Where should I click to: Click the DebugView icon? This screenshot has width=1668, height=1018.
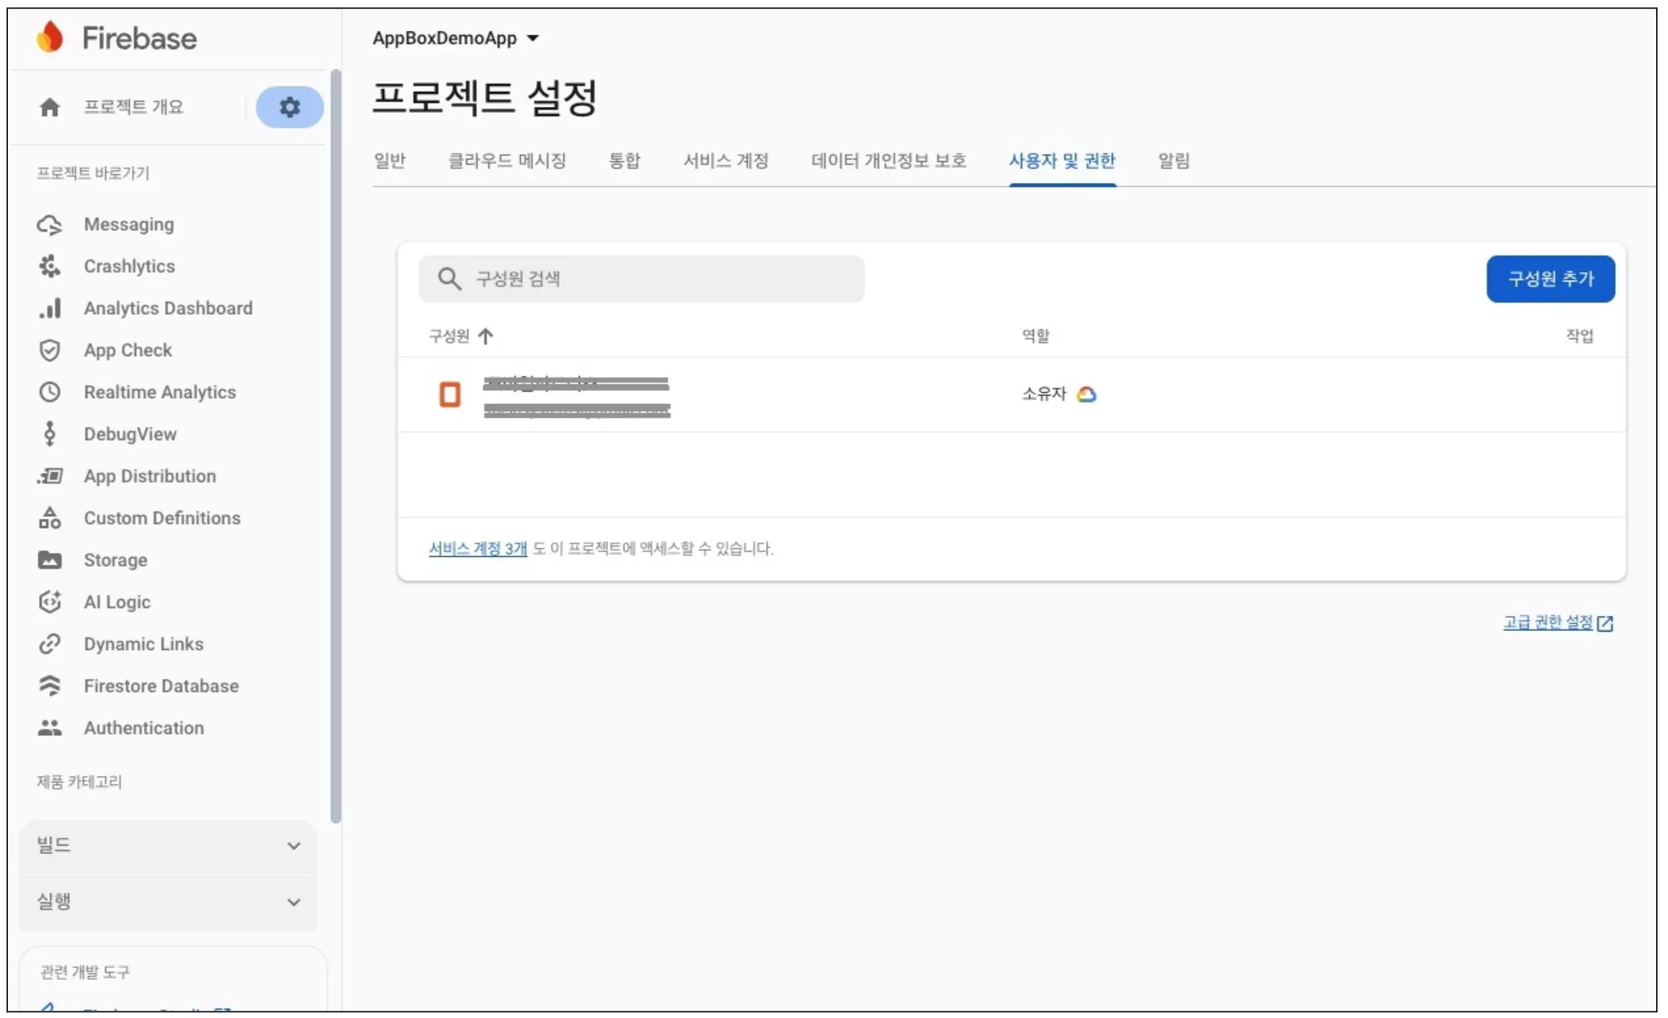(49, 434)
